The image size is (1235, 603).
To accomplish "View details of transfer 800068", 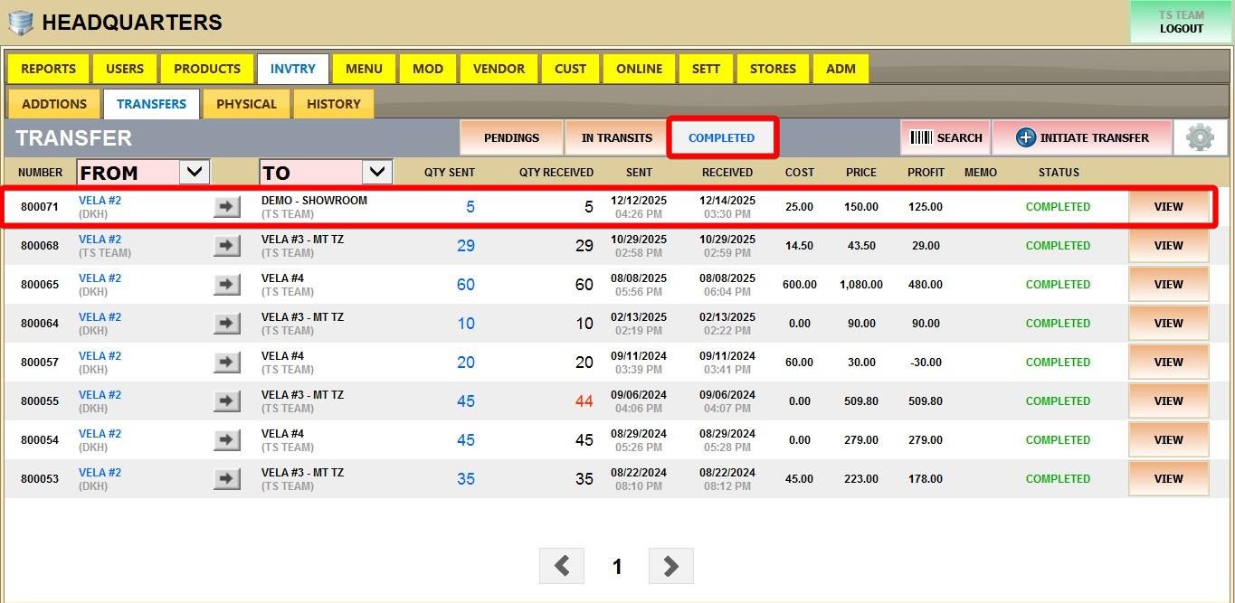I will click(x=1168, y=246).
